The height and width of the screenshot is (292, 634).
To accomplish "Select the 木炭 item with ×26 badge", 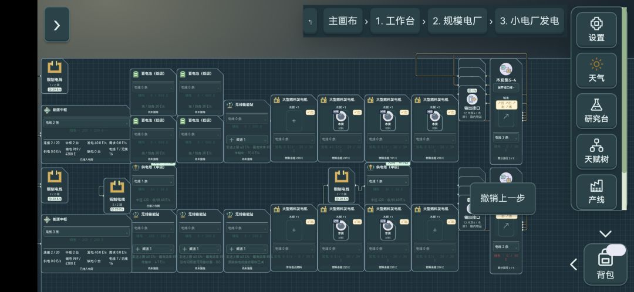I will click(388, 229).
